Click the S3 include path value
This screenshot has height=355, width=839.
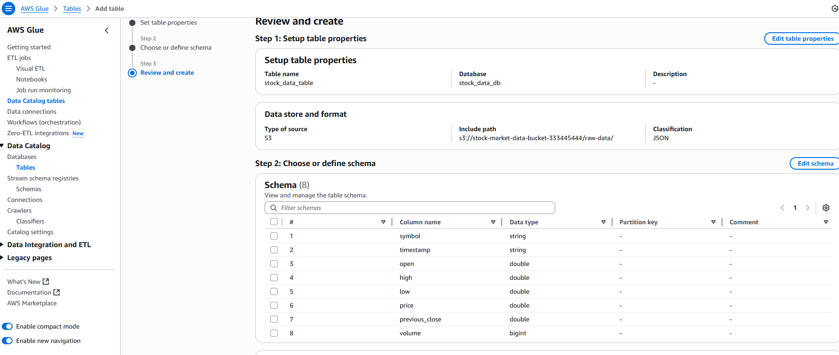point(536,138)
